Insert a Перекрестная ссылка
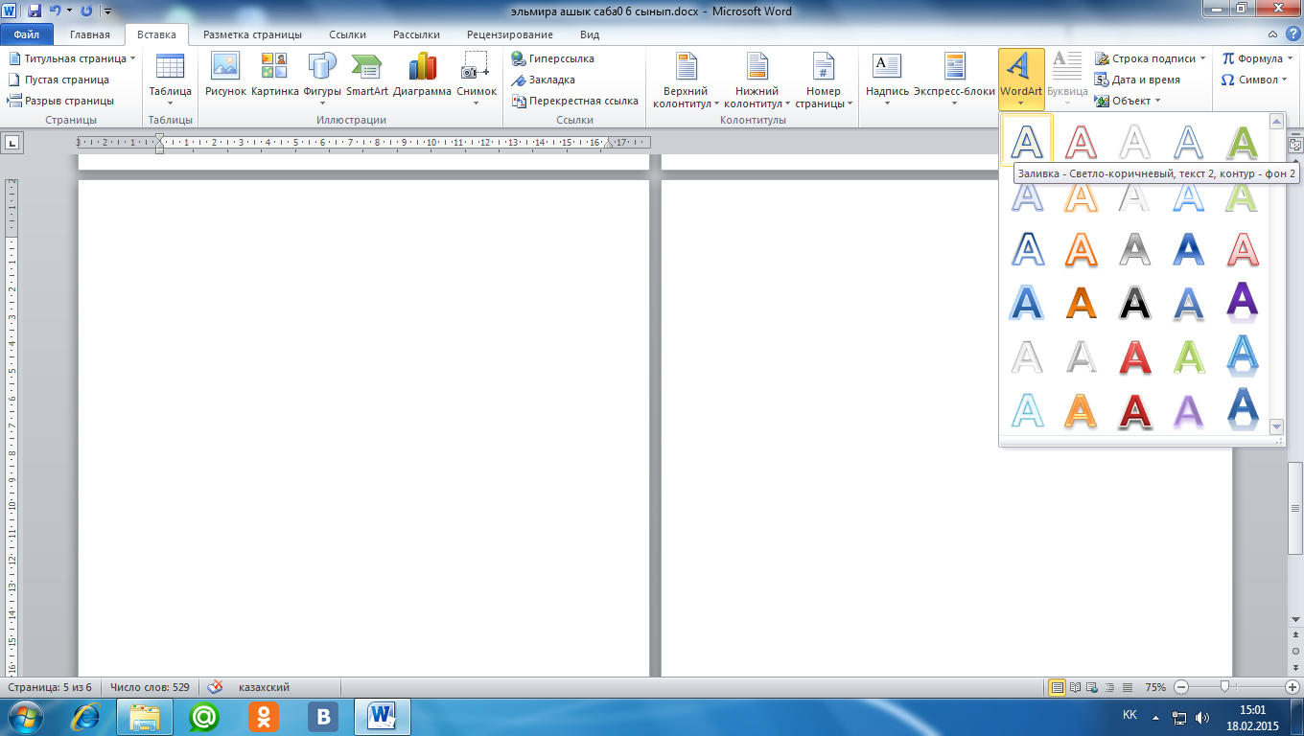 (575, 101)
